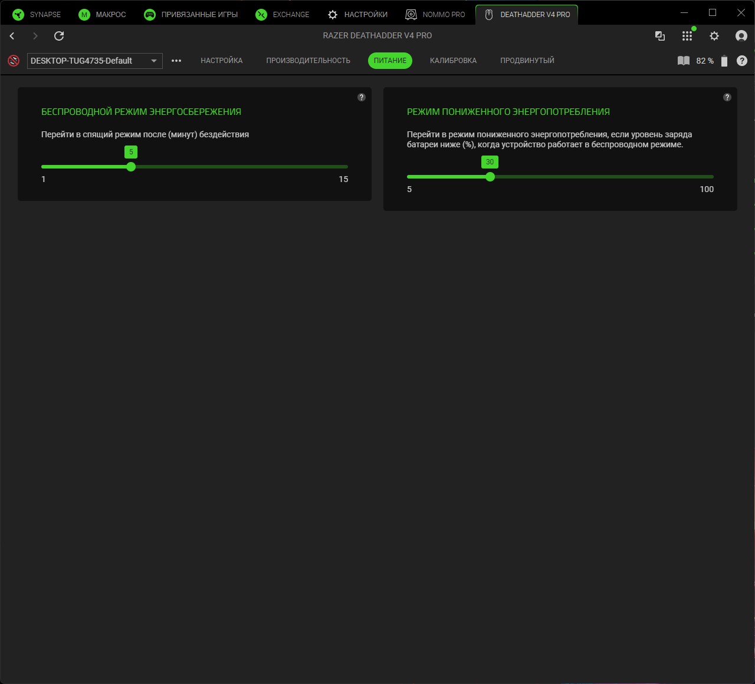Open settings gear in header
This screenshot has height=684, width=755.
714,36
